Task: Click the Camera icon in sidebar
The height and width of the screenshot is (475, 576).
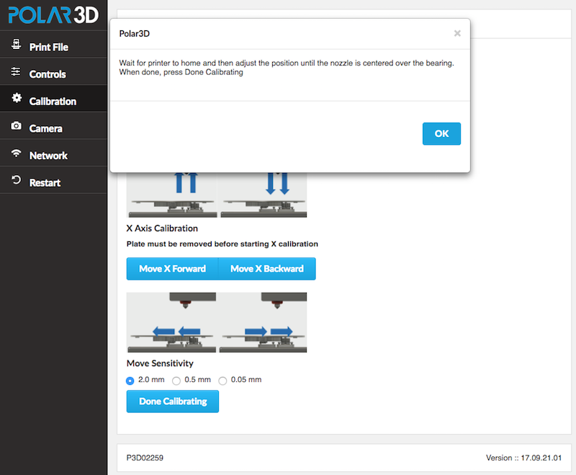Action: point(16,125)
